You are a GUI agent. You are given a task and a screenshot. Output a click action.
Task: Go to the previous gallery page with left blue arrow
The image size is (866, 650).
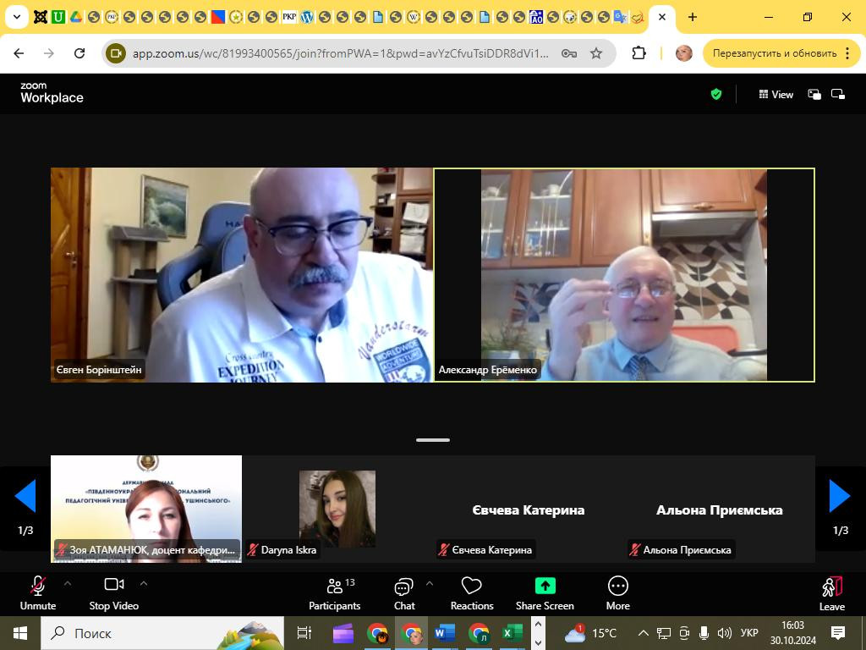point(25,496)
